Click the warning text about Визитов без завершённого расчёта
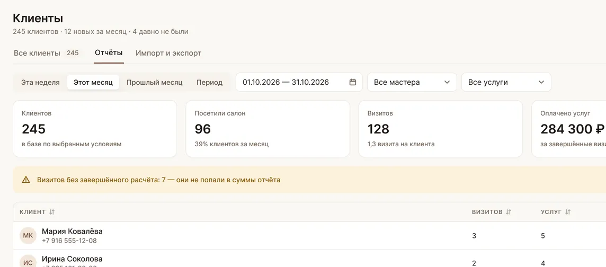Image resolution: width=606 pixels, height=267 pixels. tap(159, 180)
